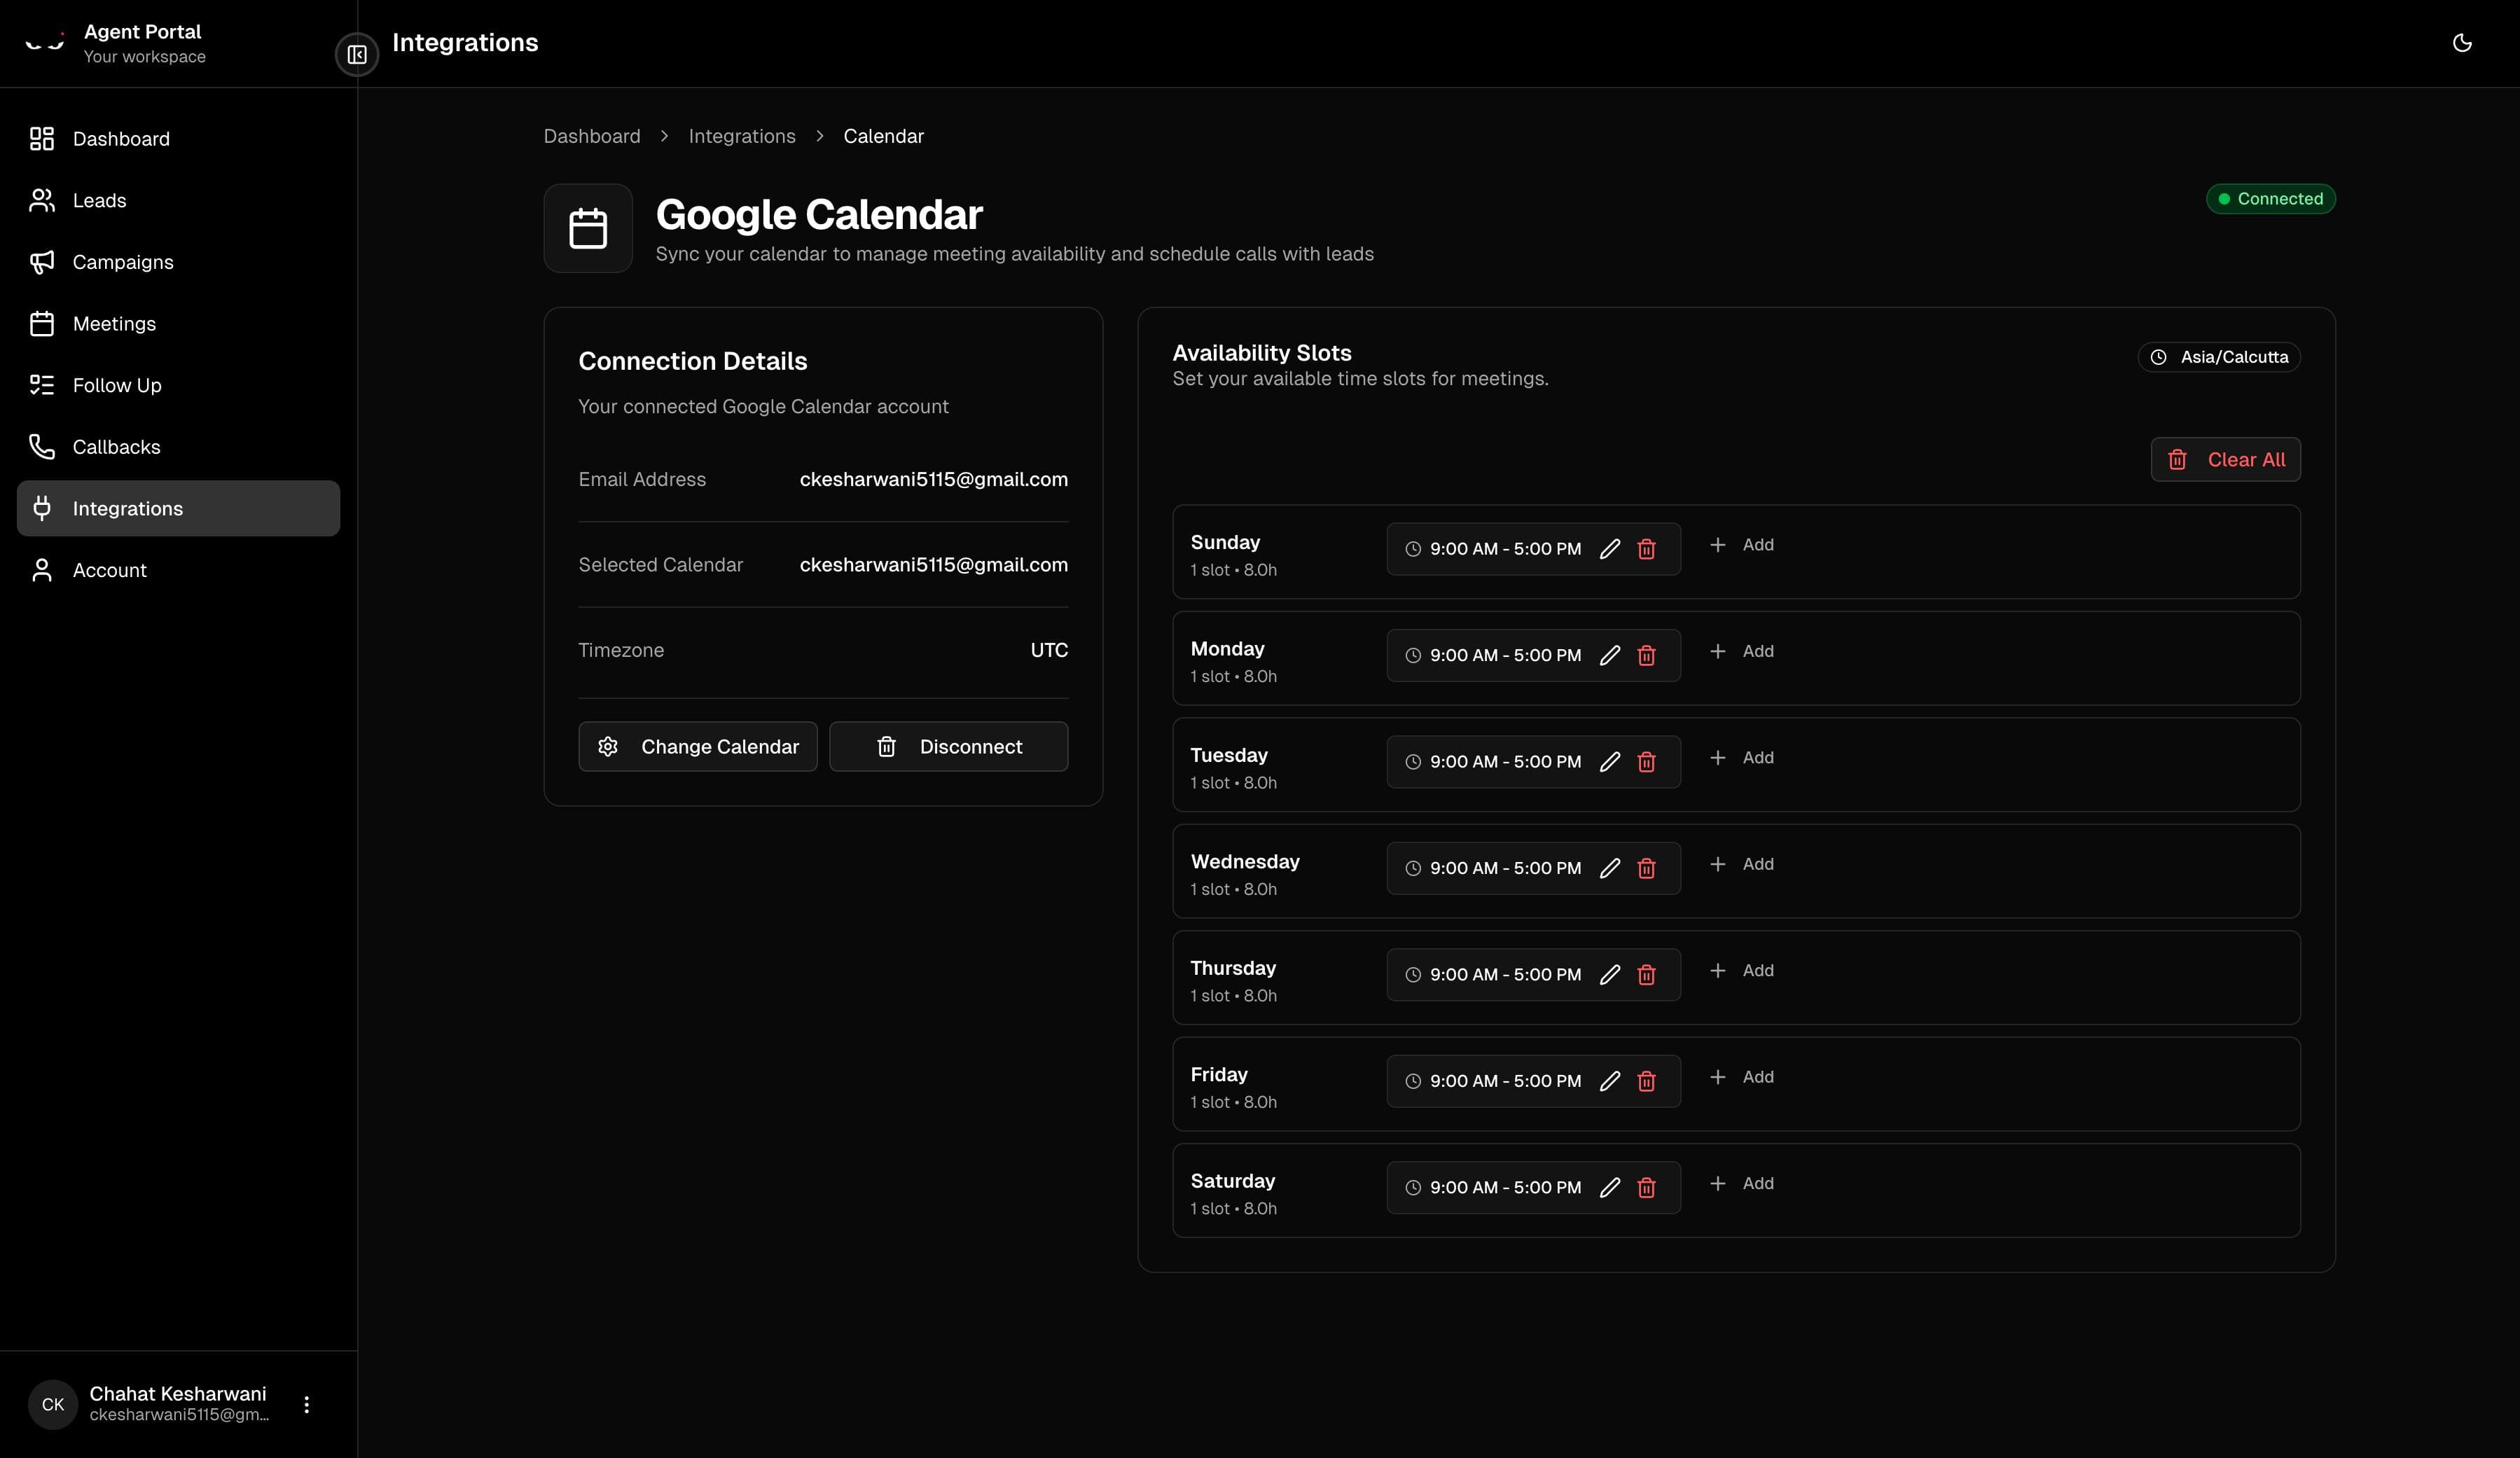2520x1458 pixels.
Task: Delete Sunday's time slot
Action: click(1647, 549)
